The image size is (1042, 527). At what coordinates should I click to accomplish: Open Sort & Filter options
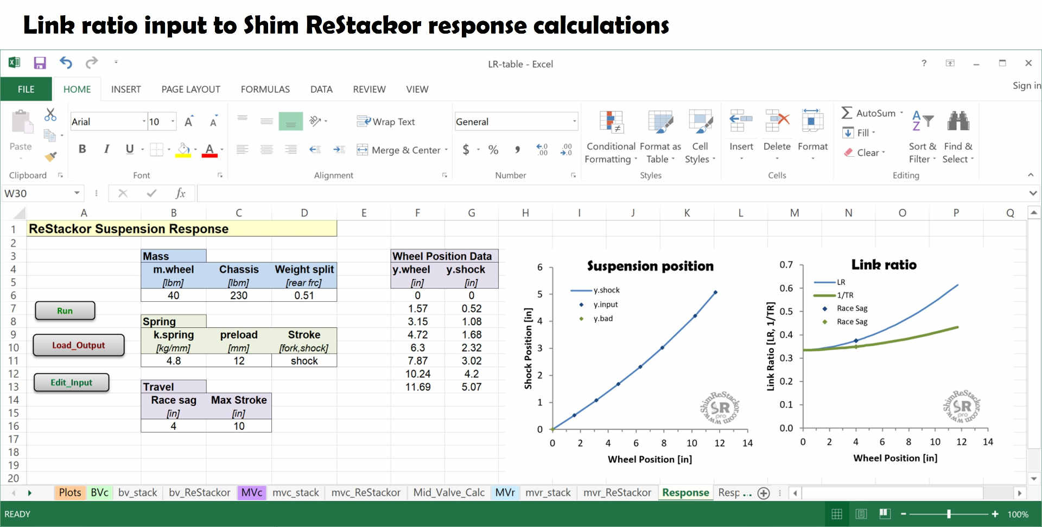coord(923,136)
